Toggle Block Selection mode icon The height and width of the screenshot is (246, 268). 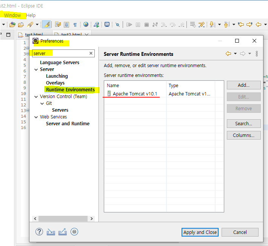66,25
